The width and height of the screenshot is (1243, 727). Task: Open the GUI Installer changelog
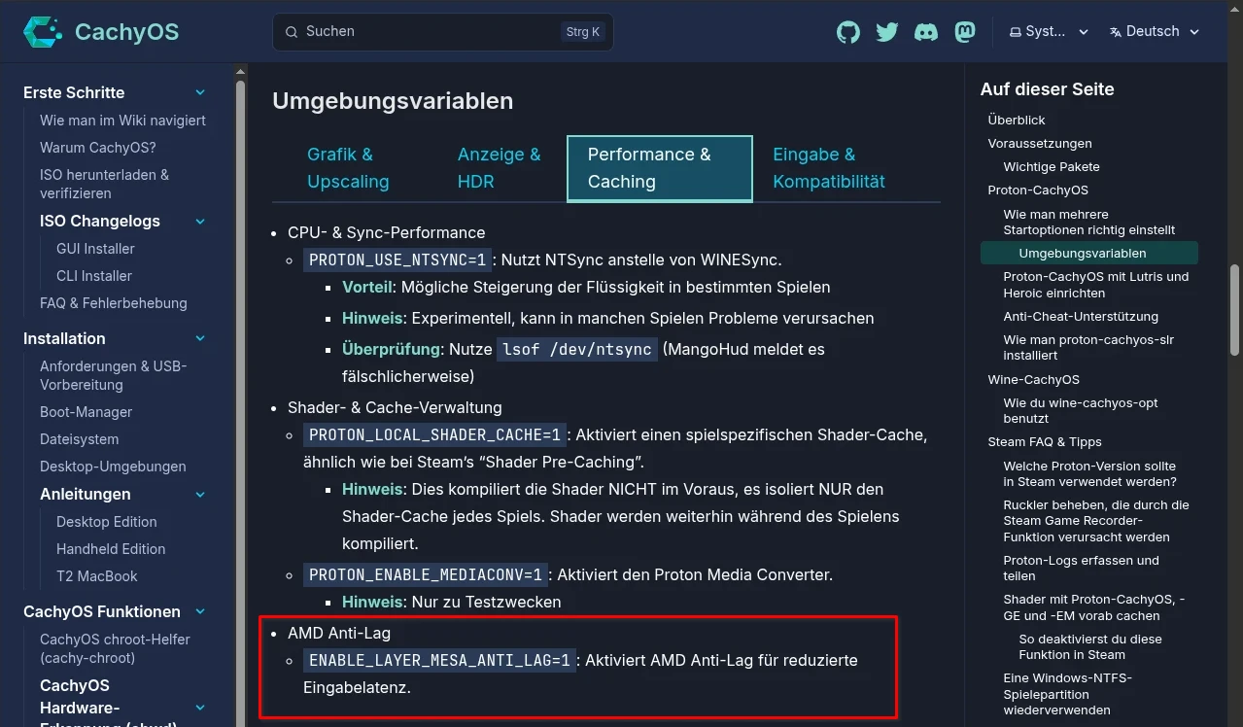pyautogui.click(x=95, y=249)
